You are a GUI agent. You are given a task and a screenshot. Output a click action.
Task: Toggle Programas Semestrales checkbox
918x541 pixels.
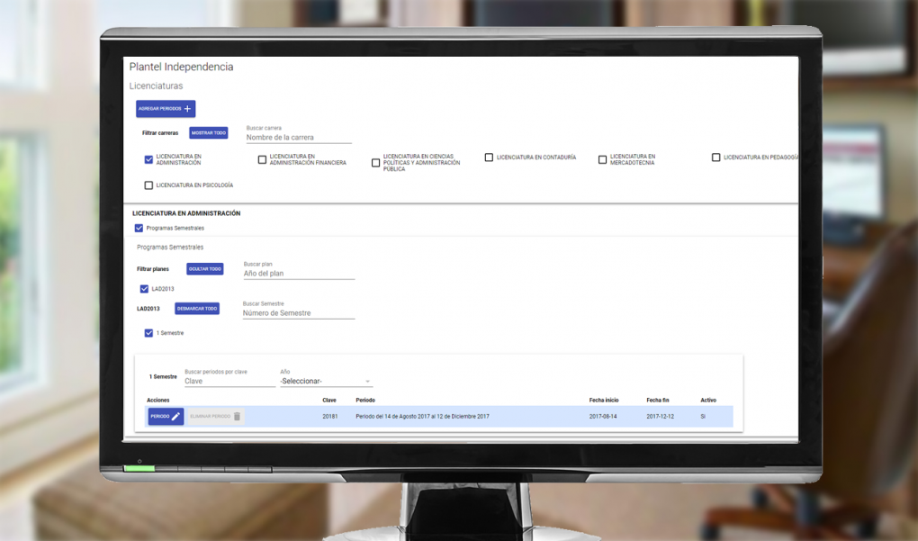tap(139, 229)
